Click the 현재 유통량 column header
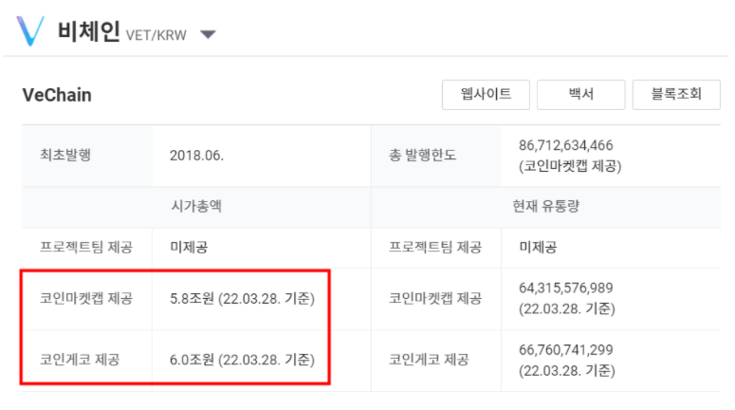735x410 pixels. [546, 206]
